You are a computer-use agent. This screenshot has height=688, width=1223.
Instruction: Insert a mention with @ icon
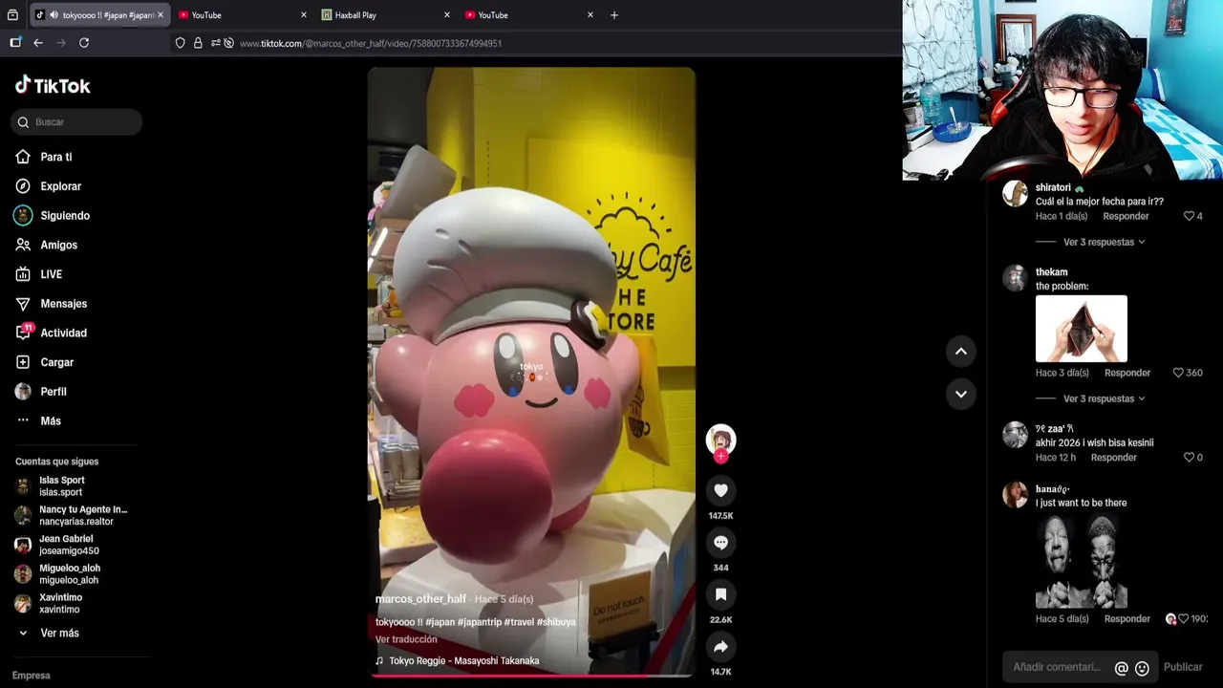pos(1122,668)
